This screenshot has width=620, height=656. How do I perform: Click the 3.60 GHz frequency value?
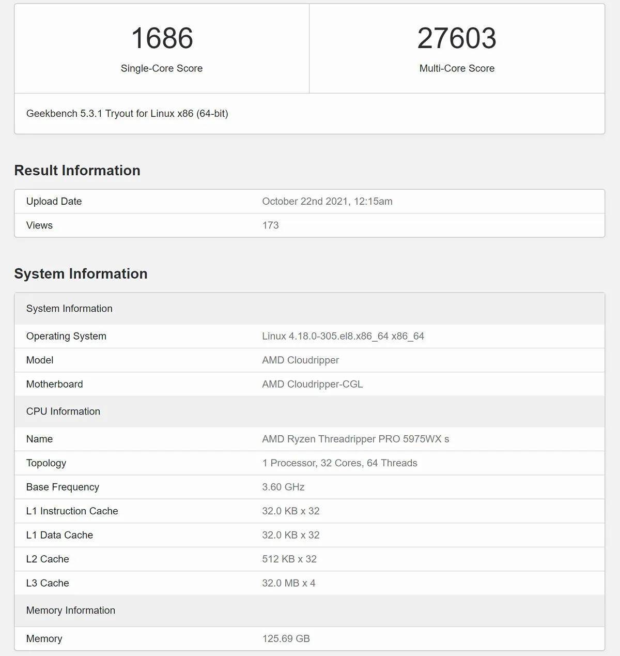click(283, 487)
